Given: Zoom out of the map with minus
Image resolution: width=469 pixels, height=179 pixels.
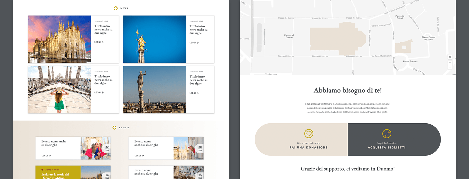Looking at the screenshot, I should click(x=450, y=67).
